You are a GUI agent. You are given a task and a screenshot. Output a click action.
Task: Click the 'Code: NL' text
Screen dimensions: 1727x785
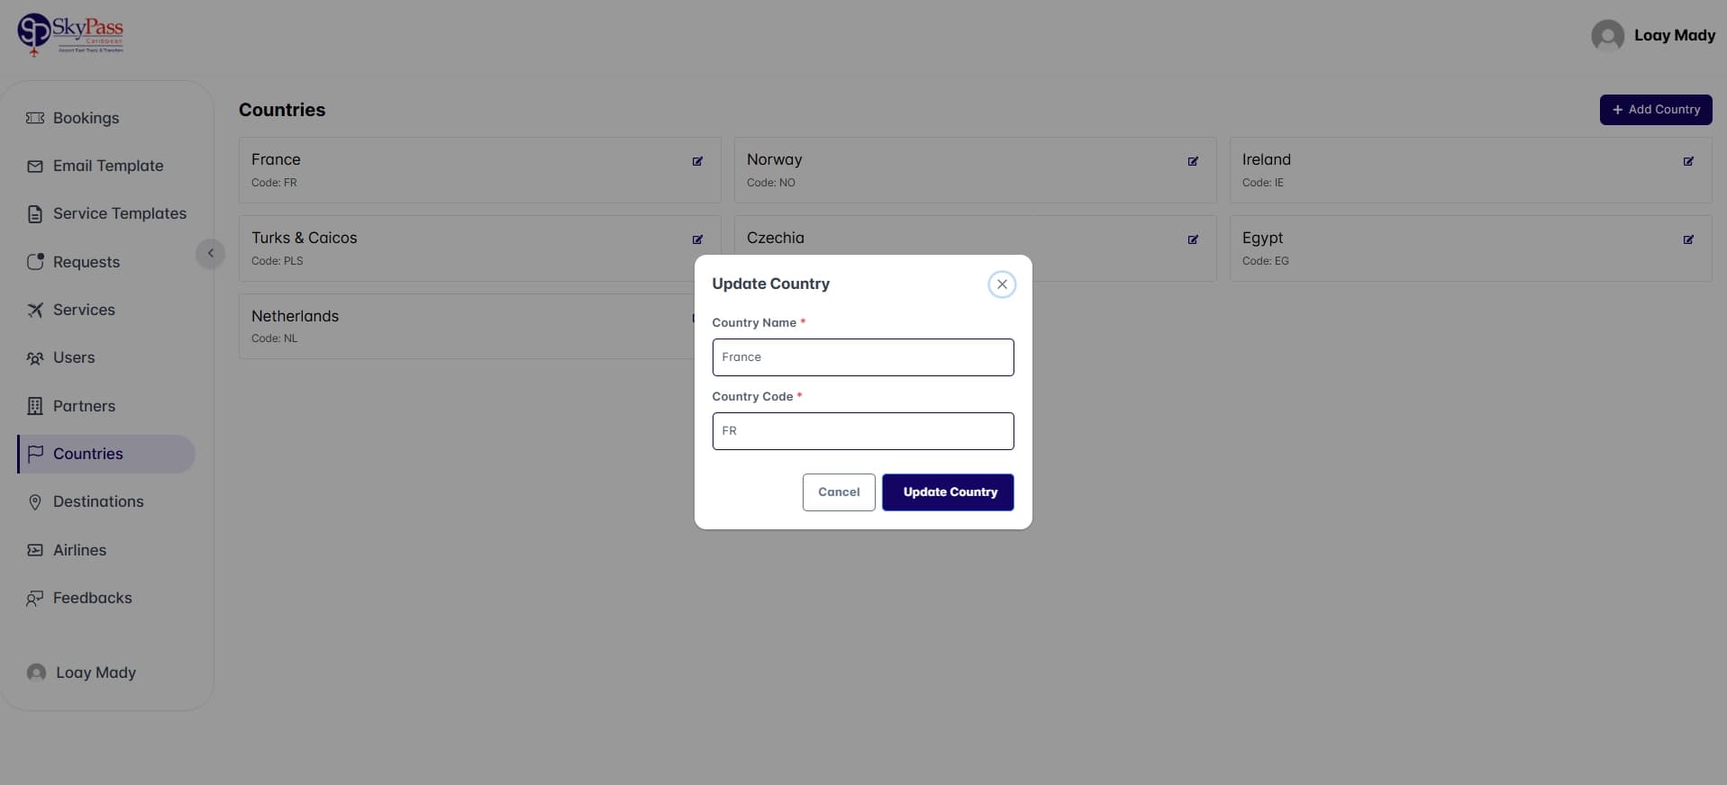tap(274, 338)
